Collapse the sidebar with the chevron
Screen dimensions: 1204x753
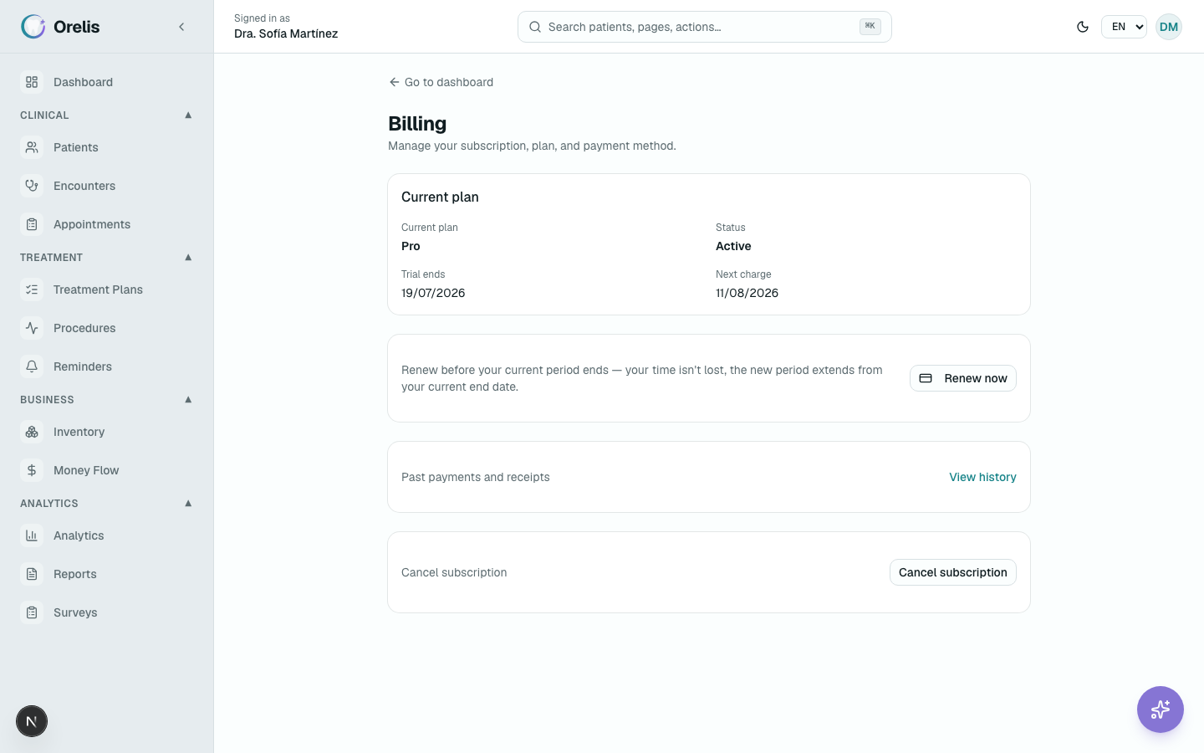(181, 27)
